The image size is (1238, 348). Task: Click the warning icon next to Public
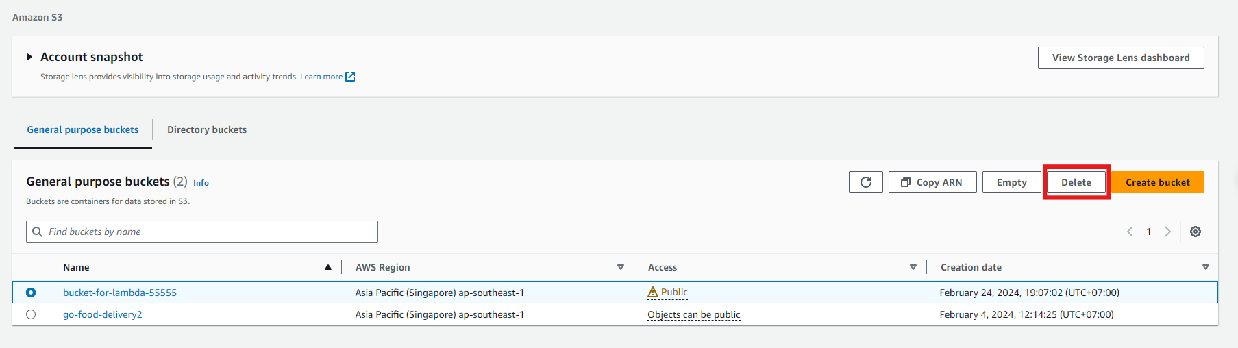coord(653,293)
